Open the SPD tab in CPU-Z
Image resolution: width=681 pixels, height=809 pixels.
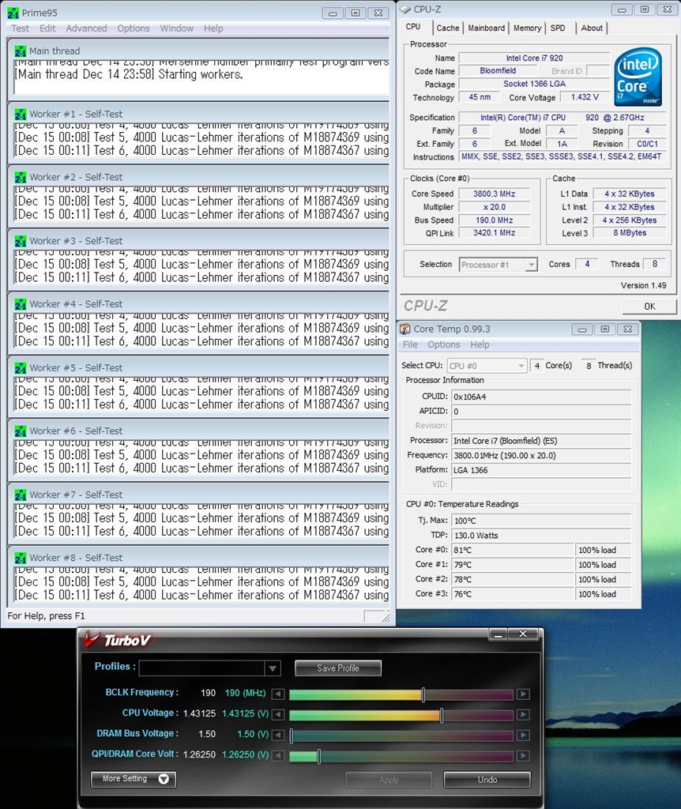(558, 28)
